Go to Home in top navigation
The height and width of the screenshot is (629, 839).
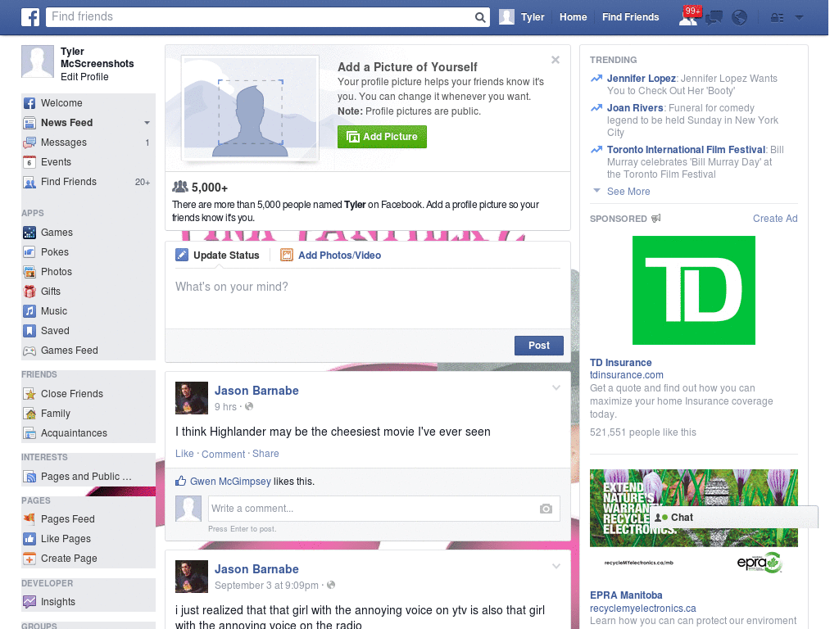(573, 17)
